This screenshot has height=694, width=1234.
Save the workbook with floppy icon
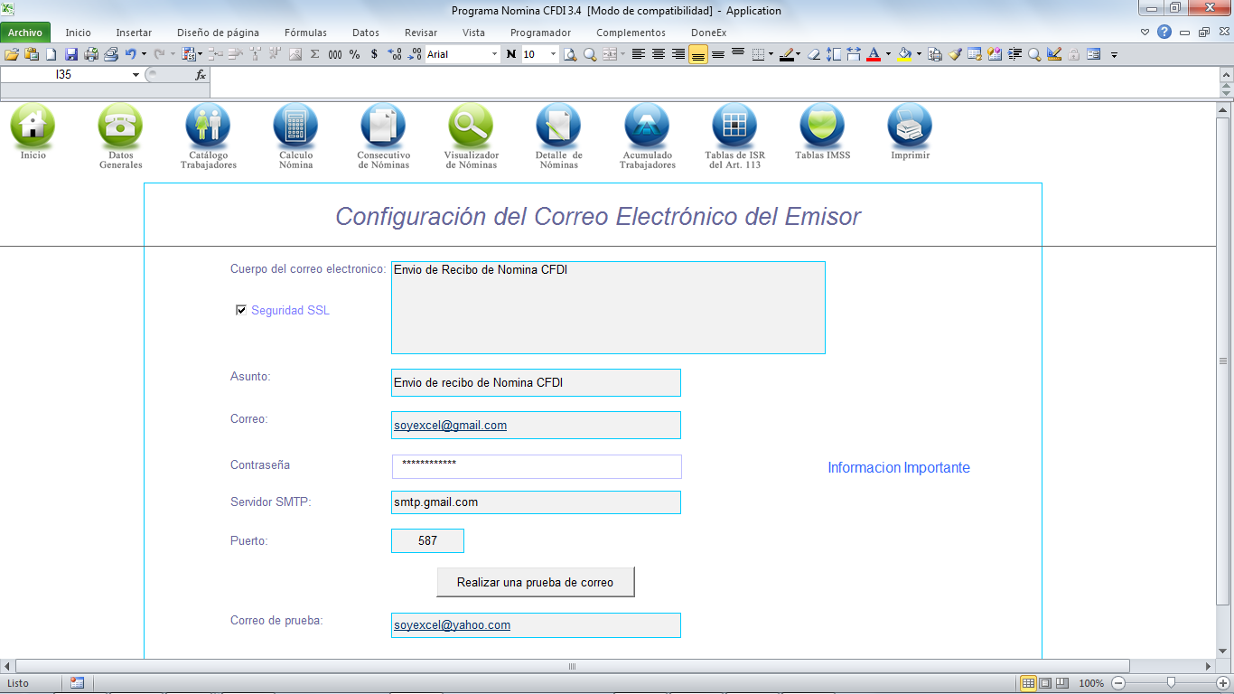coord(71,54)
